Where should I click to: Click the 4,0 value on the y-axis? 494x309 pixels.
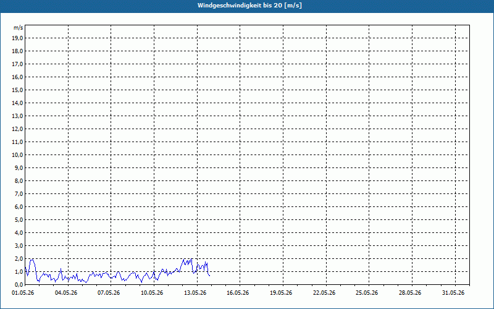coord(19,233)
